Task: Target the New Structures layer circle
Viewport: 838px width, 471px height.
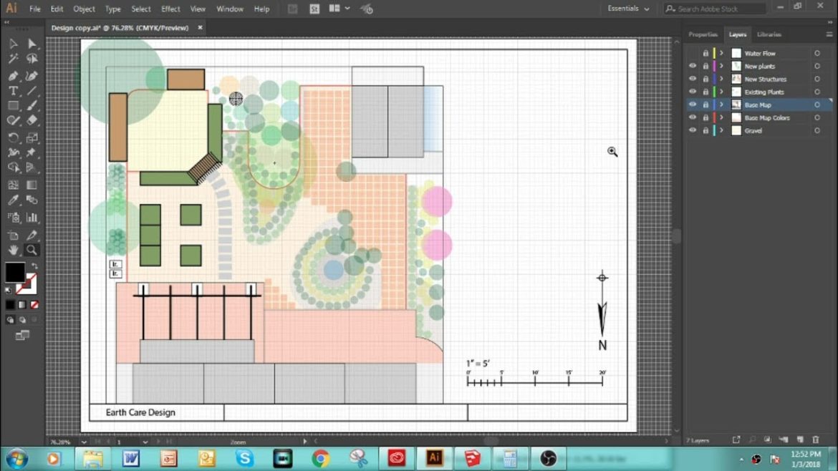Action: (x=817, y=79)
